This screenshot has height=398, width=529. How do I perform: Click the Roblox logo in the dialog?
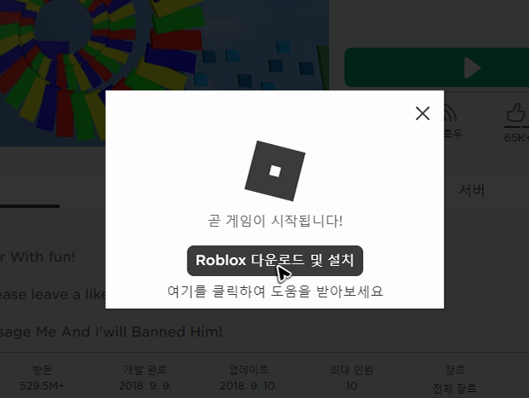pos(275,170)
